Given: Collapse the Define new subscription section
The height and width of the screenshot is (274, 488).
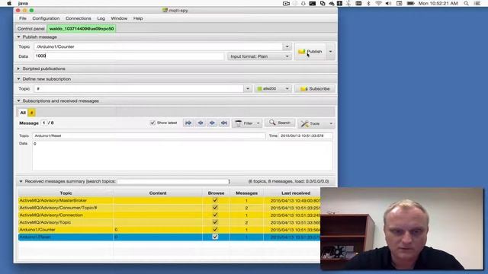Looking at the screenshot, I should [x=18, y=79].
